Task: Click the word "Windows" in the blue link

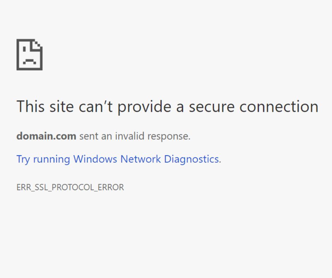Action: click(95, 159)
